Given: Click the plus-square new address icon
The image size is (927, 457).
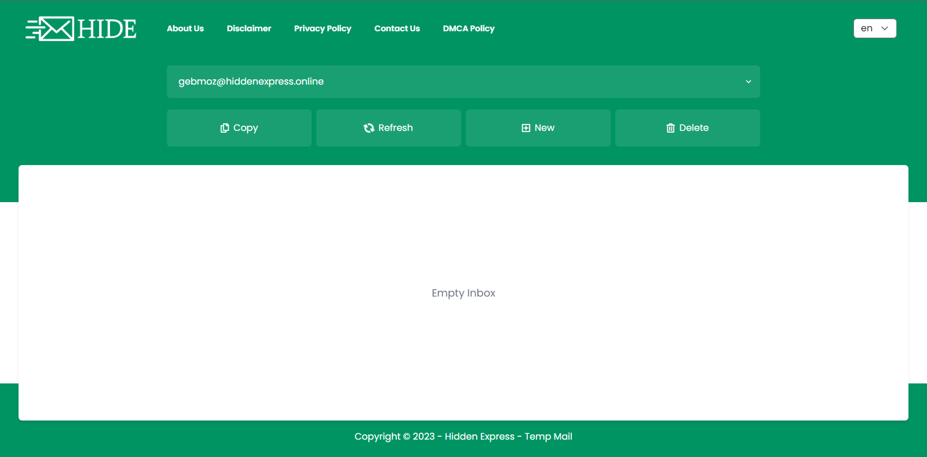Looking at the screenshot, I should coord(526,128).
